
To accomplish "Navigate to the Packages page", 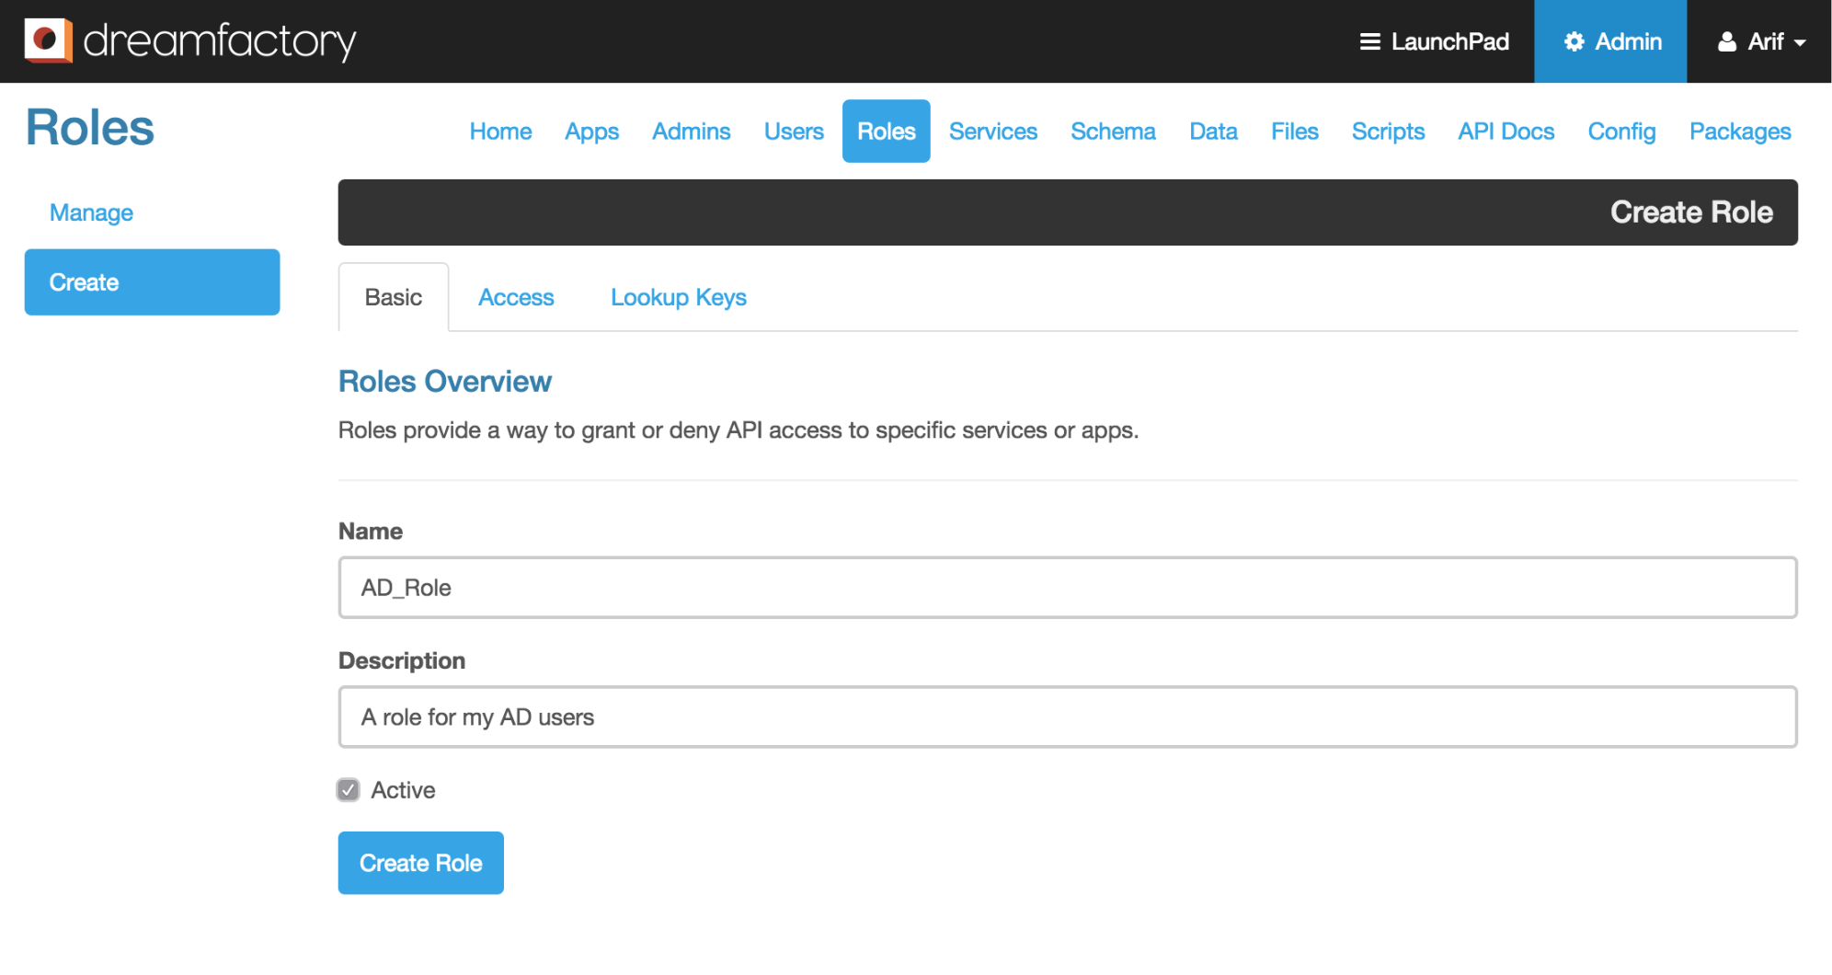I will click(1739, 132).
